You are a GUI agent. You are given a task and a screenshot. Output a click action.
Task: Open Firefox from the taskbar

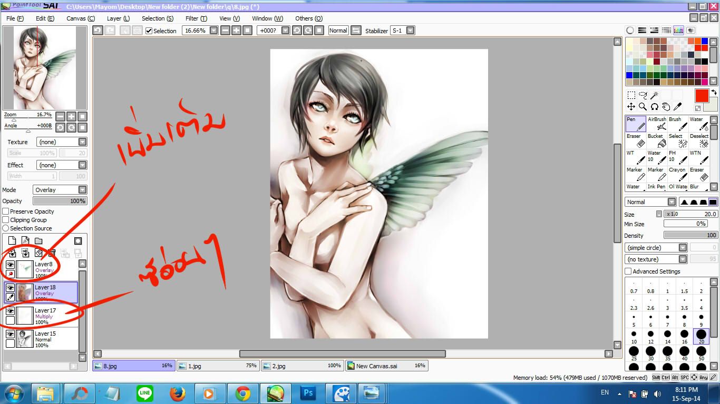pos(178,393)
